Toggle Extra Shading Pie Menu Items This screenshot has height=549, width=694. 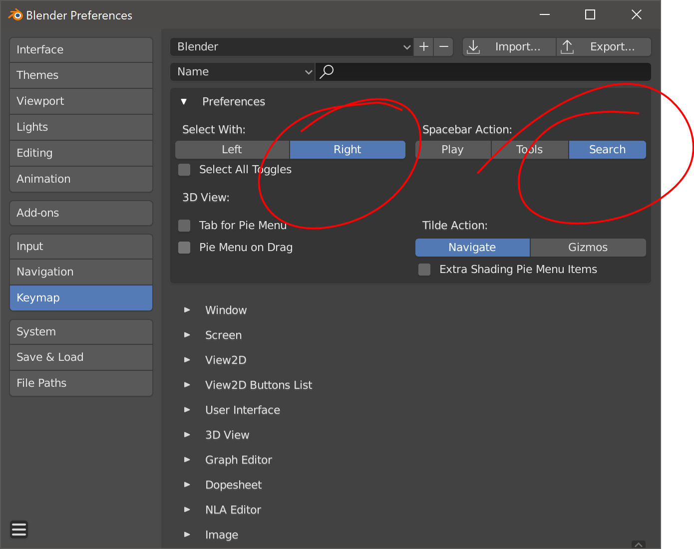424,270
